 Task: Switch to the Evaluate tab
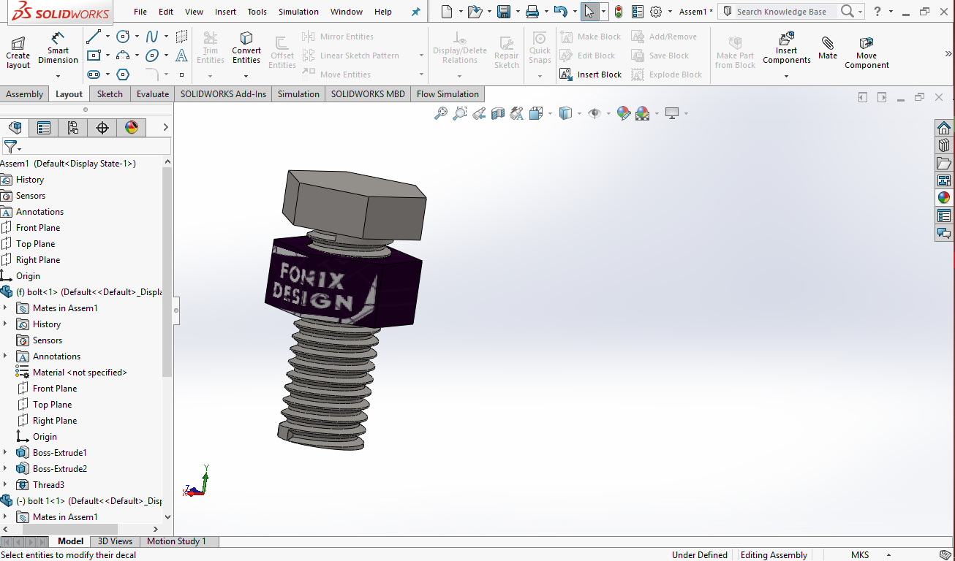(153, 94)
